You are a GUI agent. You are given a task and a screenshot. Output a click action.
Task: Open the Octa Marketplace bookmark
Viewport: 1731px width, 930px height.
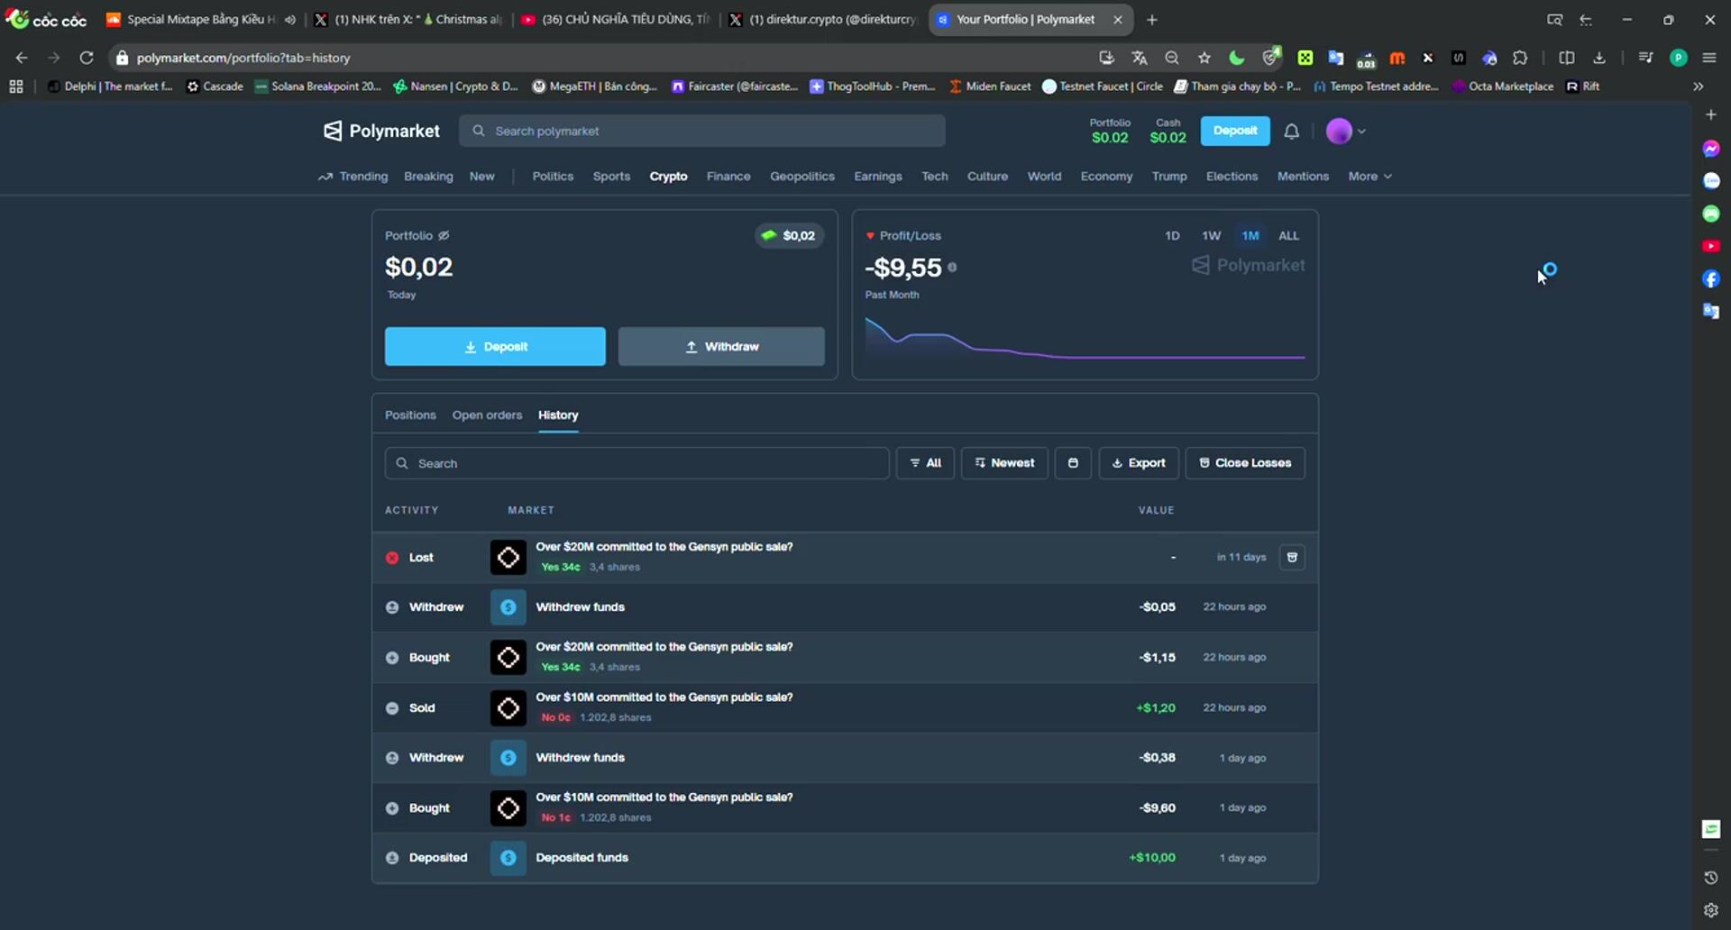[1503, 87]
